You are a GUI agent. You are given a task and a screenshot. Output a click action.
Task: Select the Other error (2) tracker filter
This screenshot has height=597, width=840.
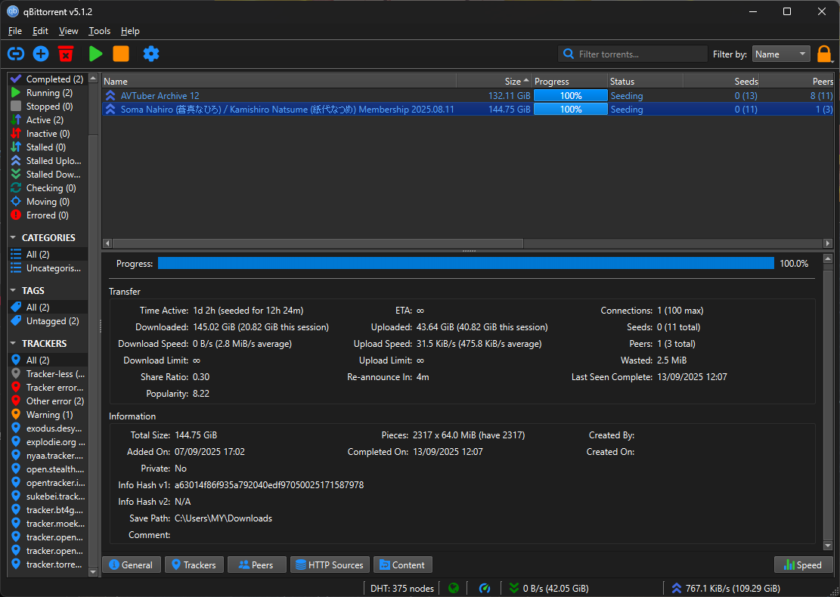click(x=48, y=401)
